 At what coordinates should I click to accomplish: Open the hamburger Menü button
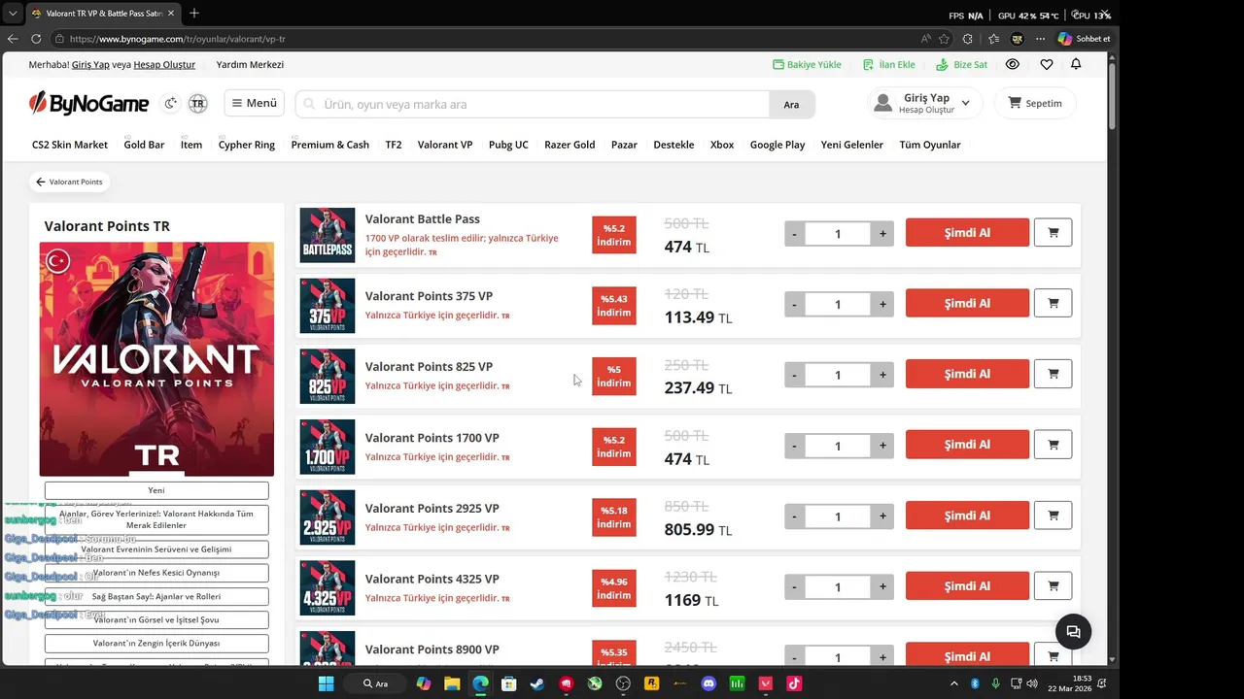coord(254,103)
